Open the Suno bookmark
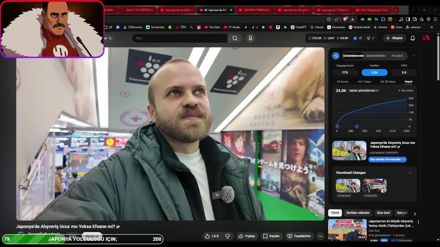 pos(396,27)
